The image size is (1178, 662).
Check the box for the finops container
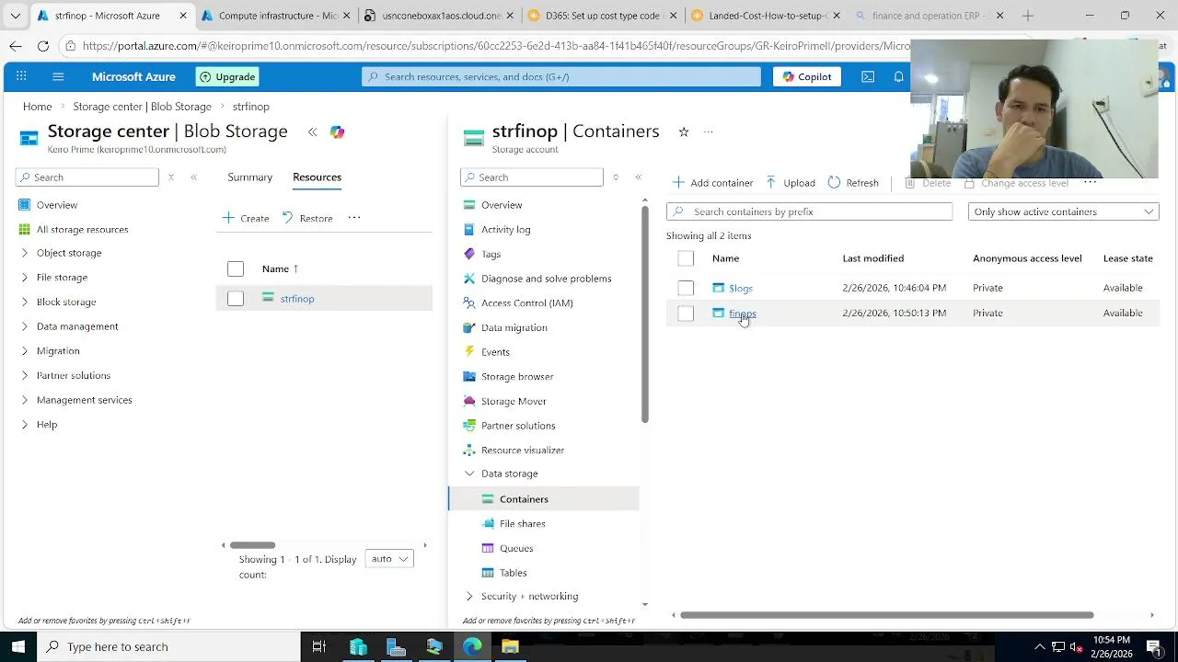point(686,314)
